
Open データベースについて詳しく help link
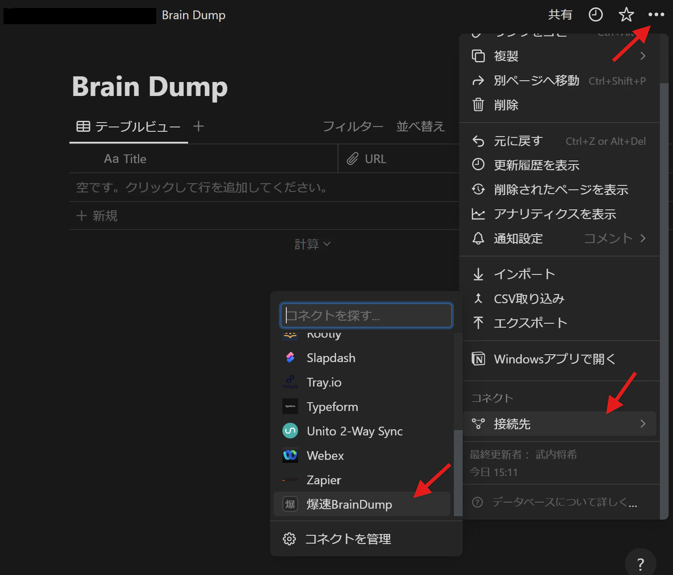pos(560,502)
